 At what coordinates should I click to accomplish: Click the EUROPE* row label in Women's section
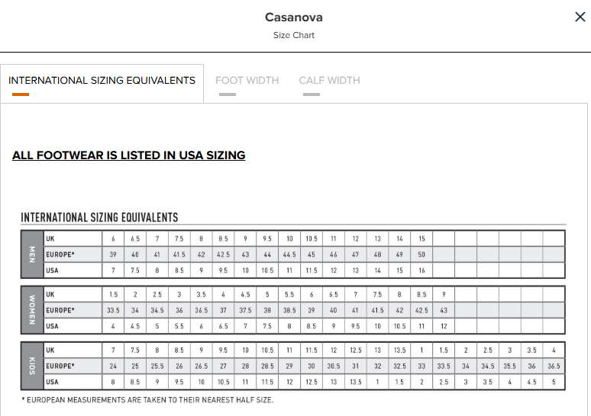[60, 310]
